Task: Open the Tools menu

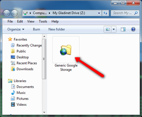Action: tap(43, 22)
